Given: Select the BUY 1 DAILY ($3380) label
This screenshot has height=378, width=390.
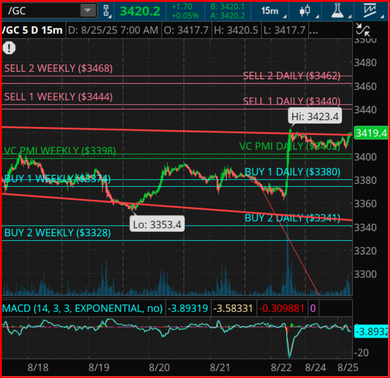Looking at the screenshot, I should 292,171.
